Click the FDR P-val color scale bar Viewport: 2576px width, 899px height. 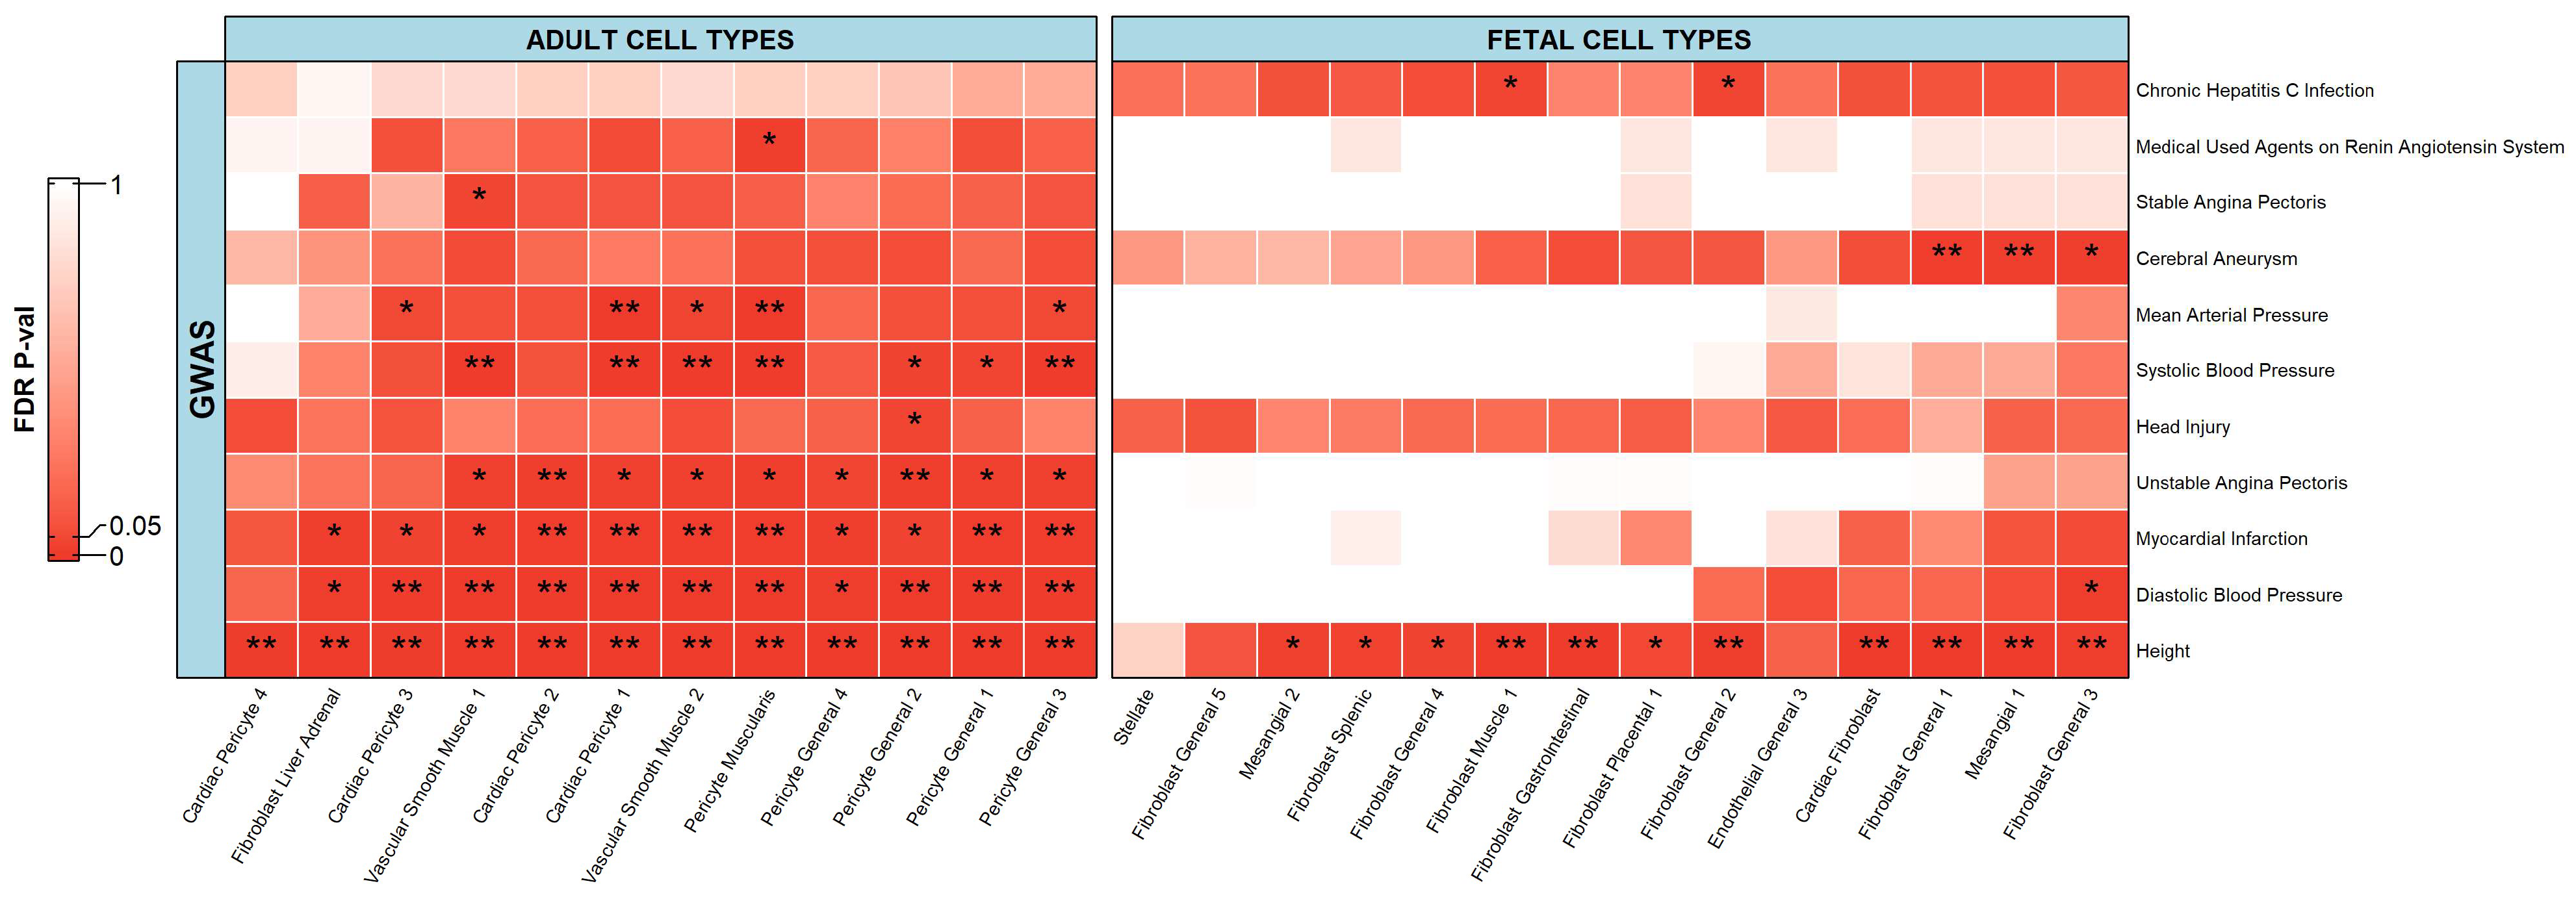63,369
